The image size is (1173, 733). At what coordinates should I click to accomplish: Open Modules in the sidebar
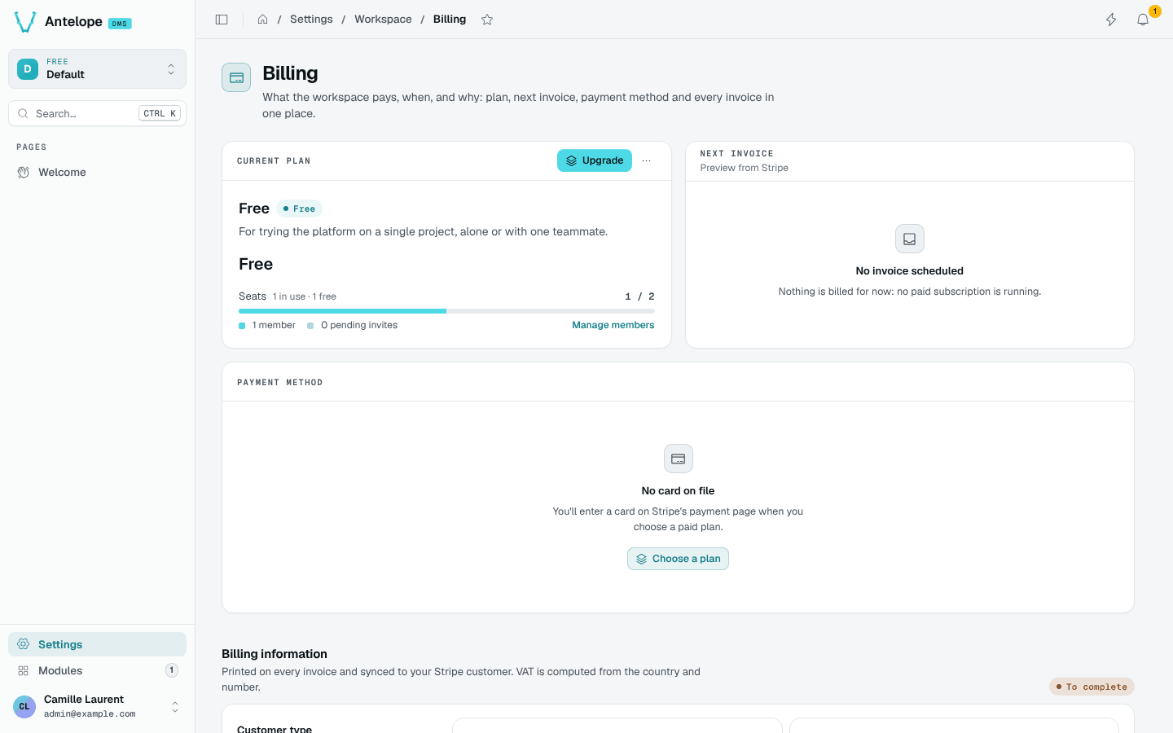pyautogui.click(x=97, y=670)
